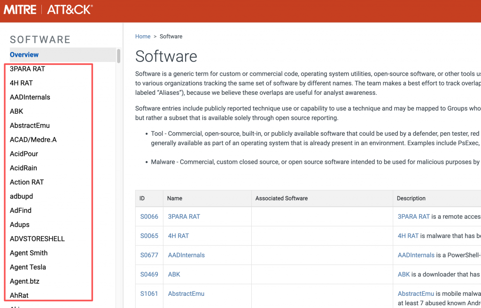Click the S0066 ID link
Screen dimensions: 481x308
pos(149,216)
